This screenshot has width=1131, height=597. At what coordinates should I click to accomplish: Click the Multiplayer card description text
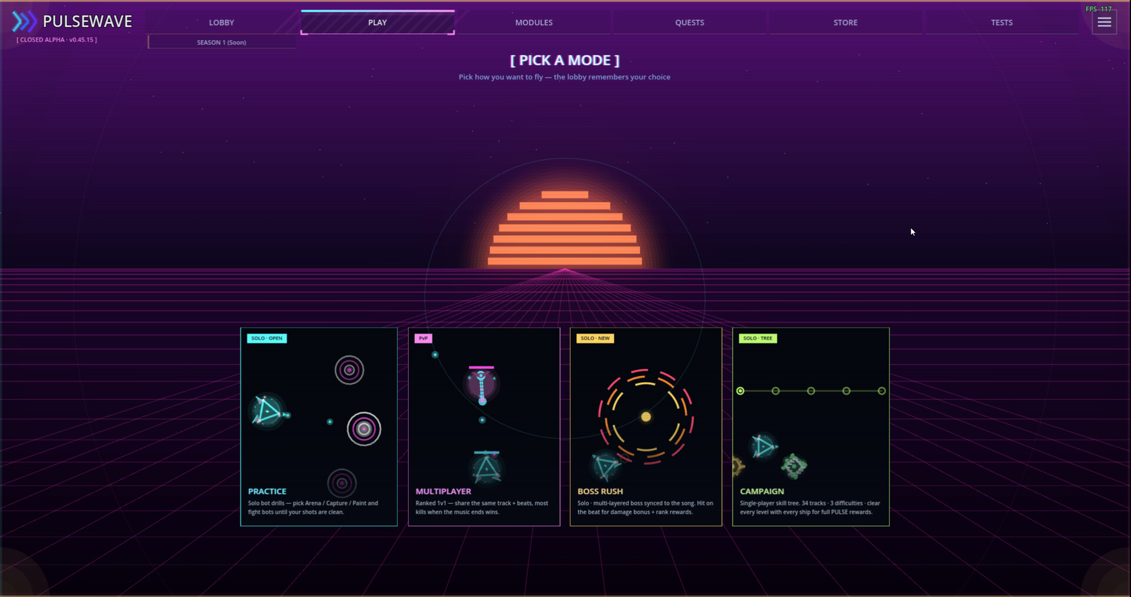point(482,508)
